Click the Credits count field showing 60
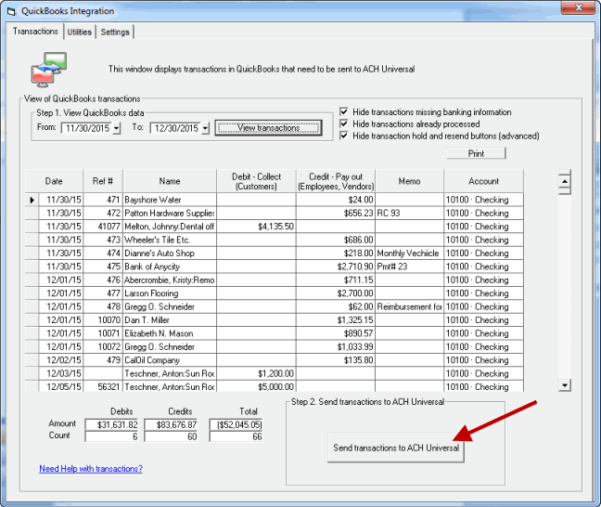Viewport: 601px width, 507px height. point(171,436)
